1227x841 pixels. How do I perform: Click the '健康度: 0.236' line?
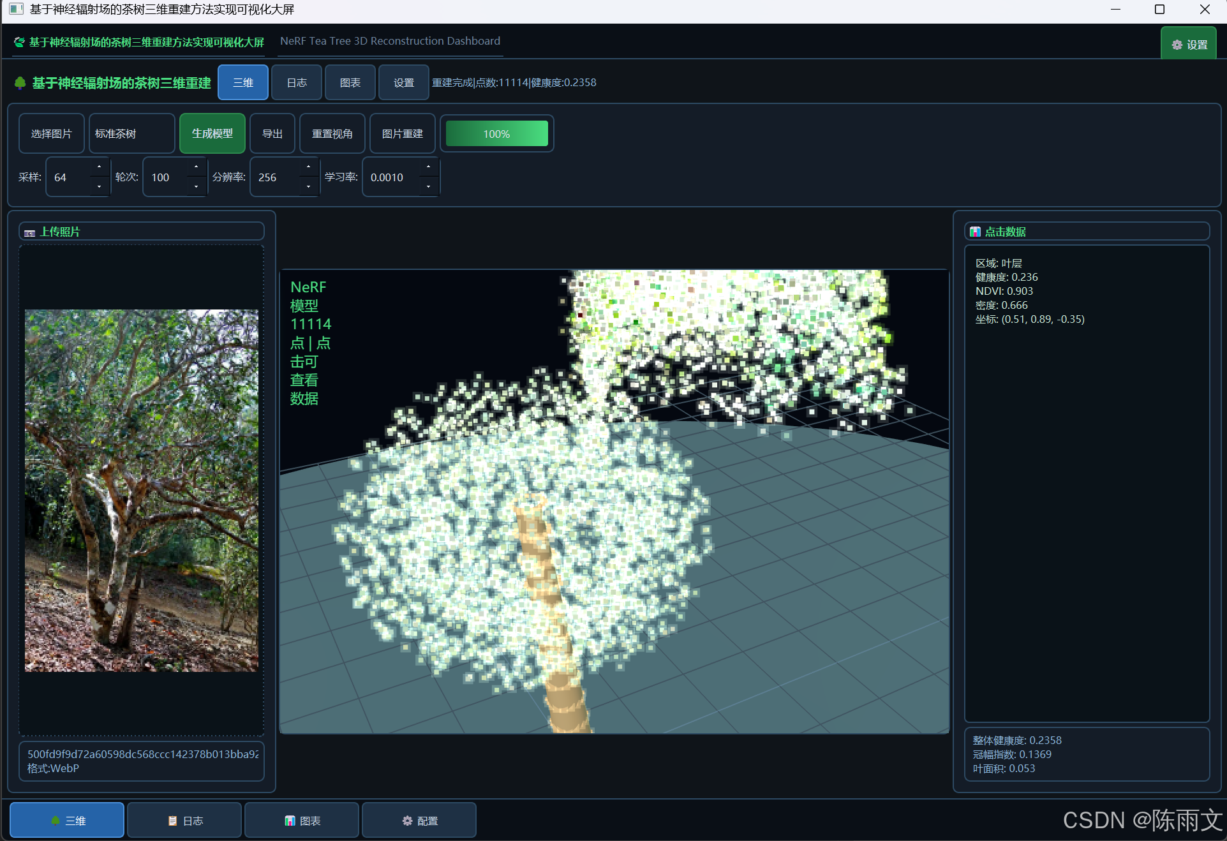click(1007, 277)
